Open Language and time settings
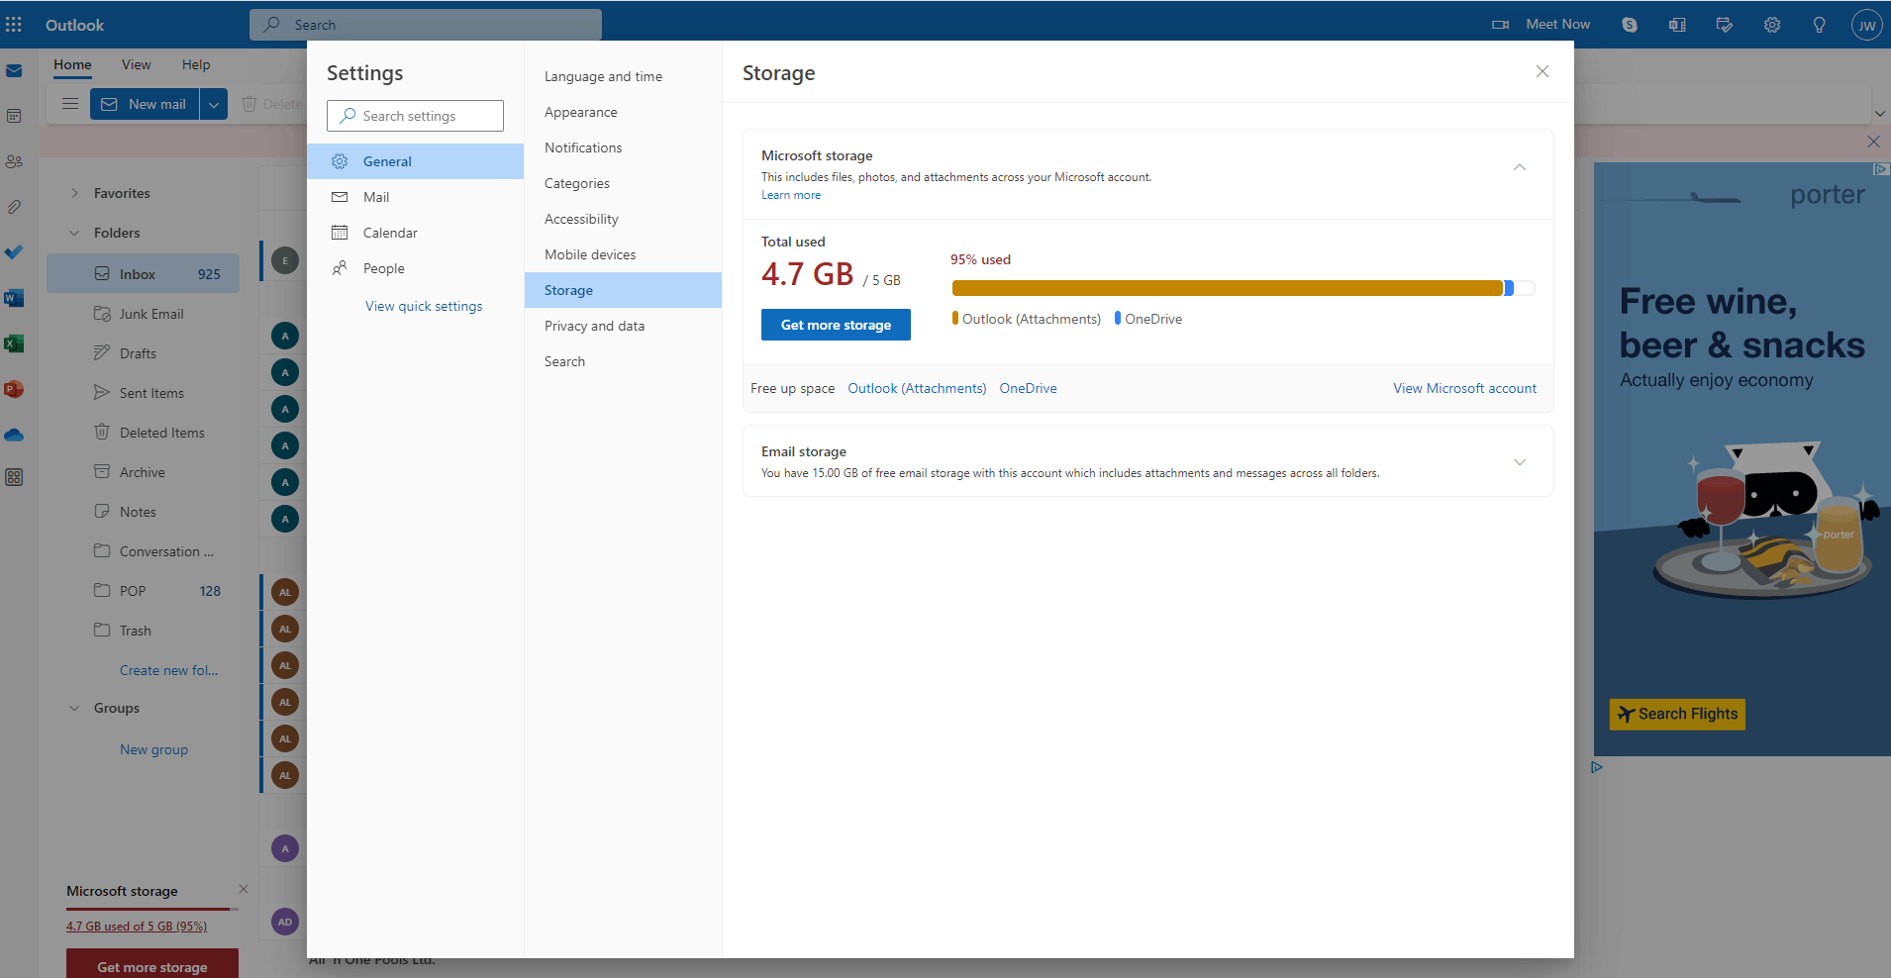 [x=623, y=76]
